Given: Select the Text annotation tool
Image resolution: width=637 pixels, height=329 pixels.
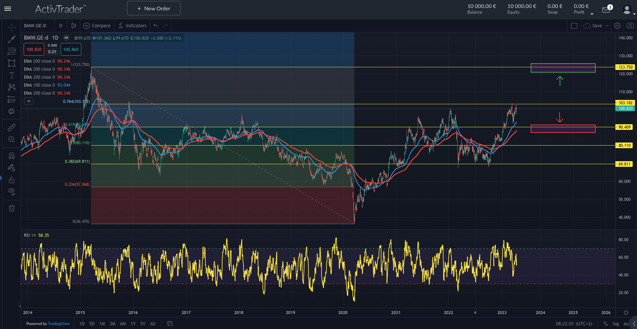Looking at the screenshot, I should (x=12, y=75).
